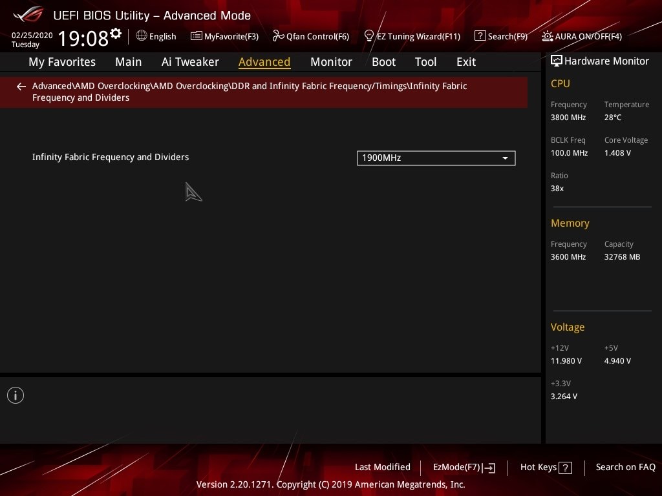Click the Voltage section heading

click(x=568, y=327)
